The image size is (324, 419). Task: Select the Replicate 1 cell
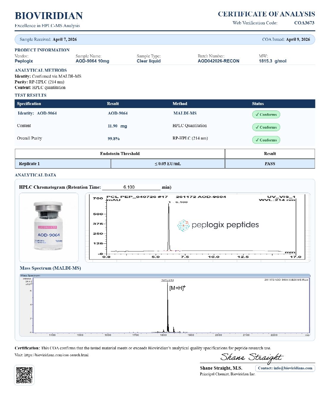63,164
